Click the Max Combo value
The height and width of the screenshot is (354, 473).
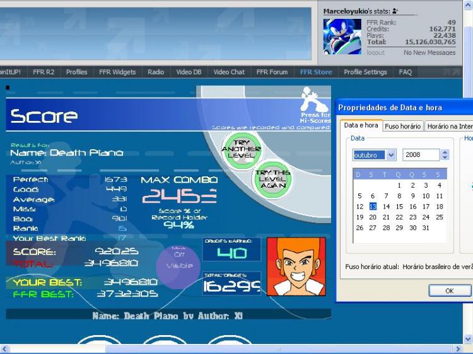(x=180, y=196)
